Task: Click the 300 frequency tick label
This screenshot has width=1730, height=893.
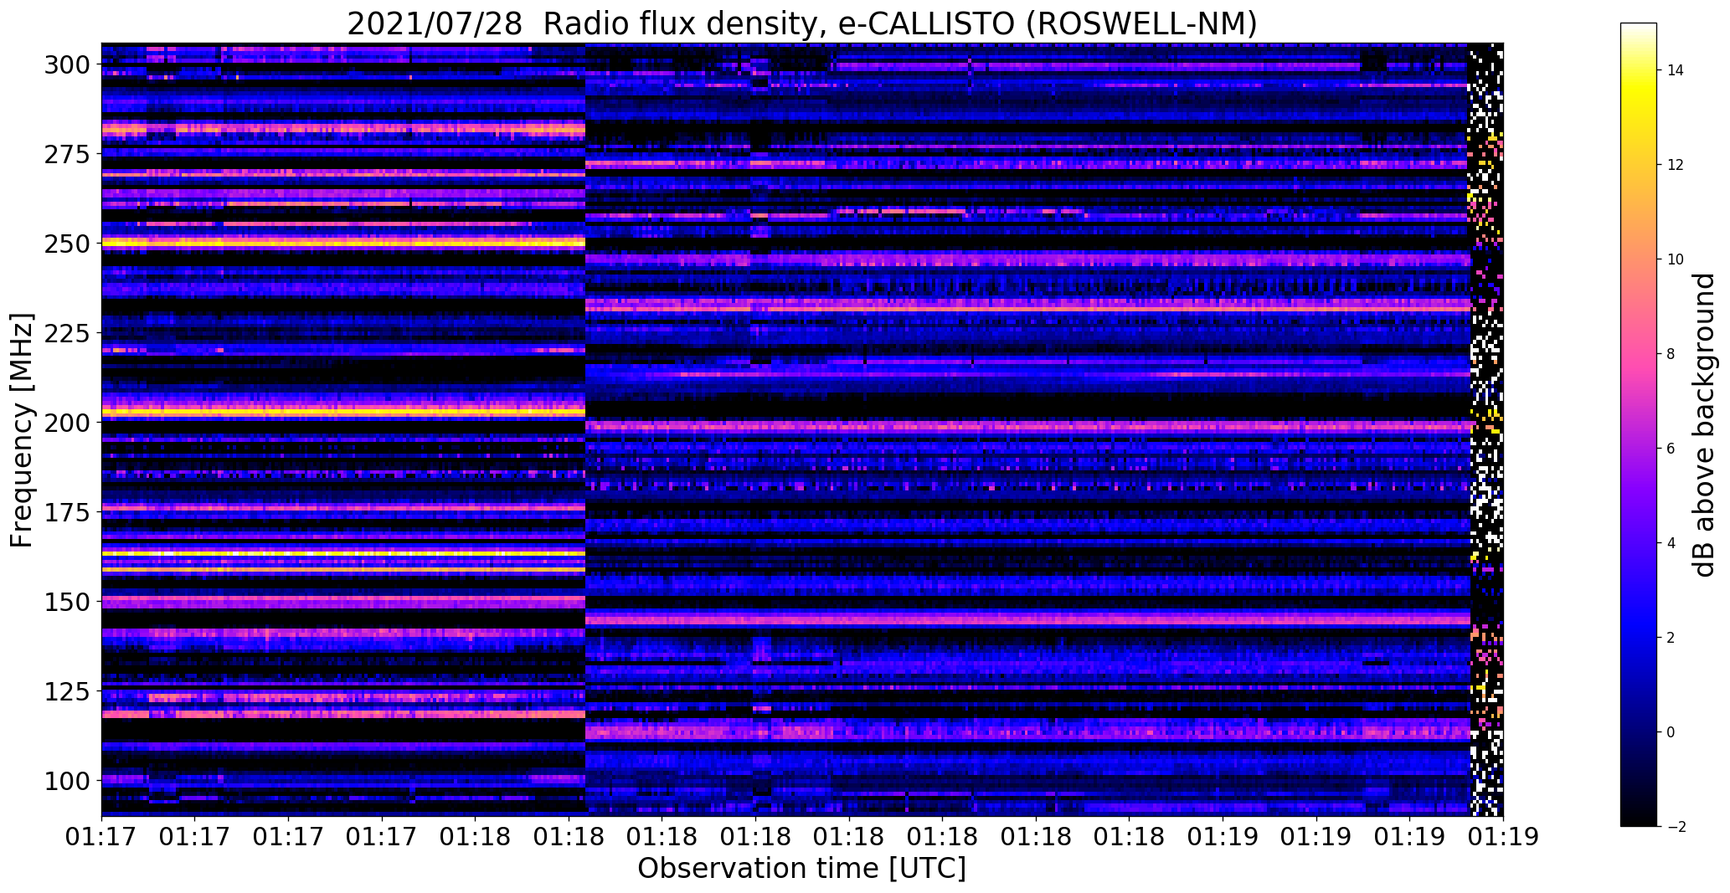Action: (68, 64)
